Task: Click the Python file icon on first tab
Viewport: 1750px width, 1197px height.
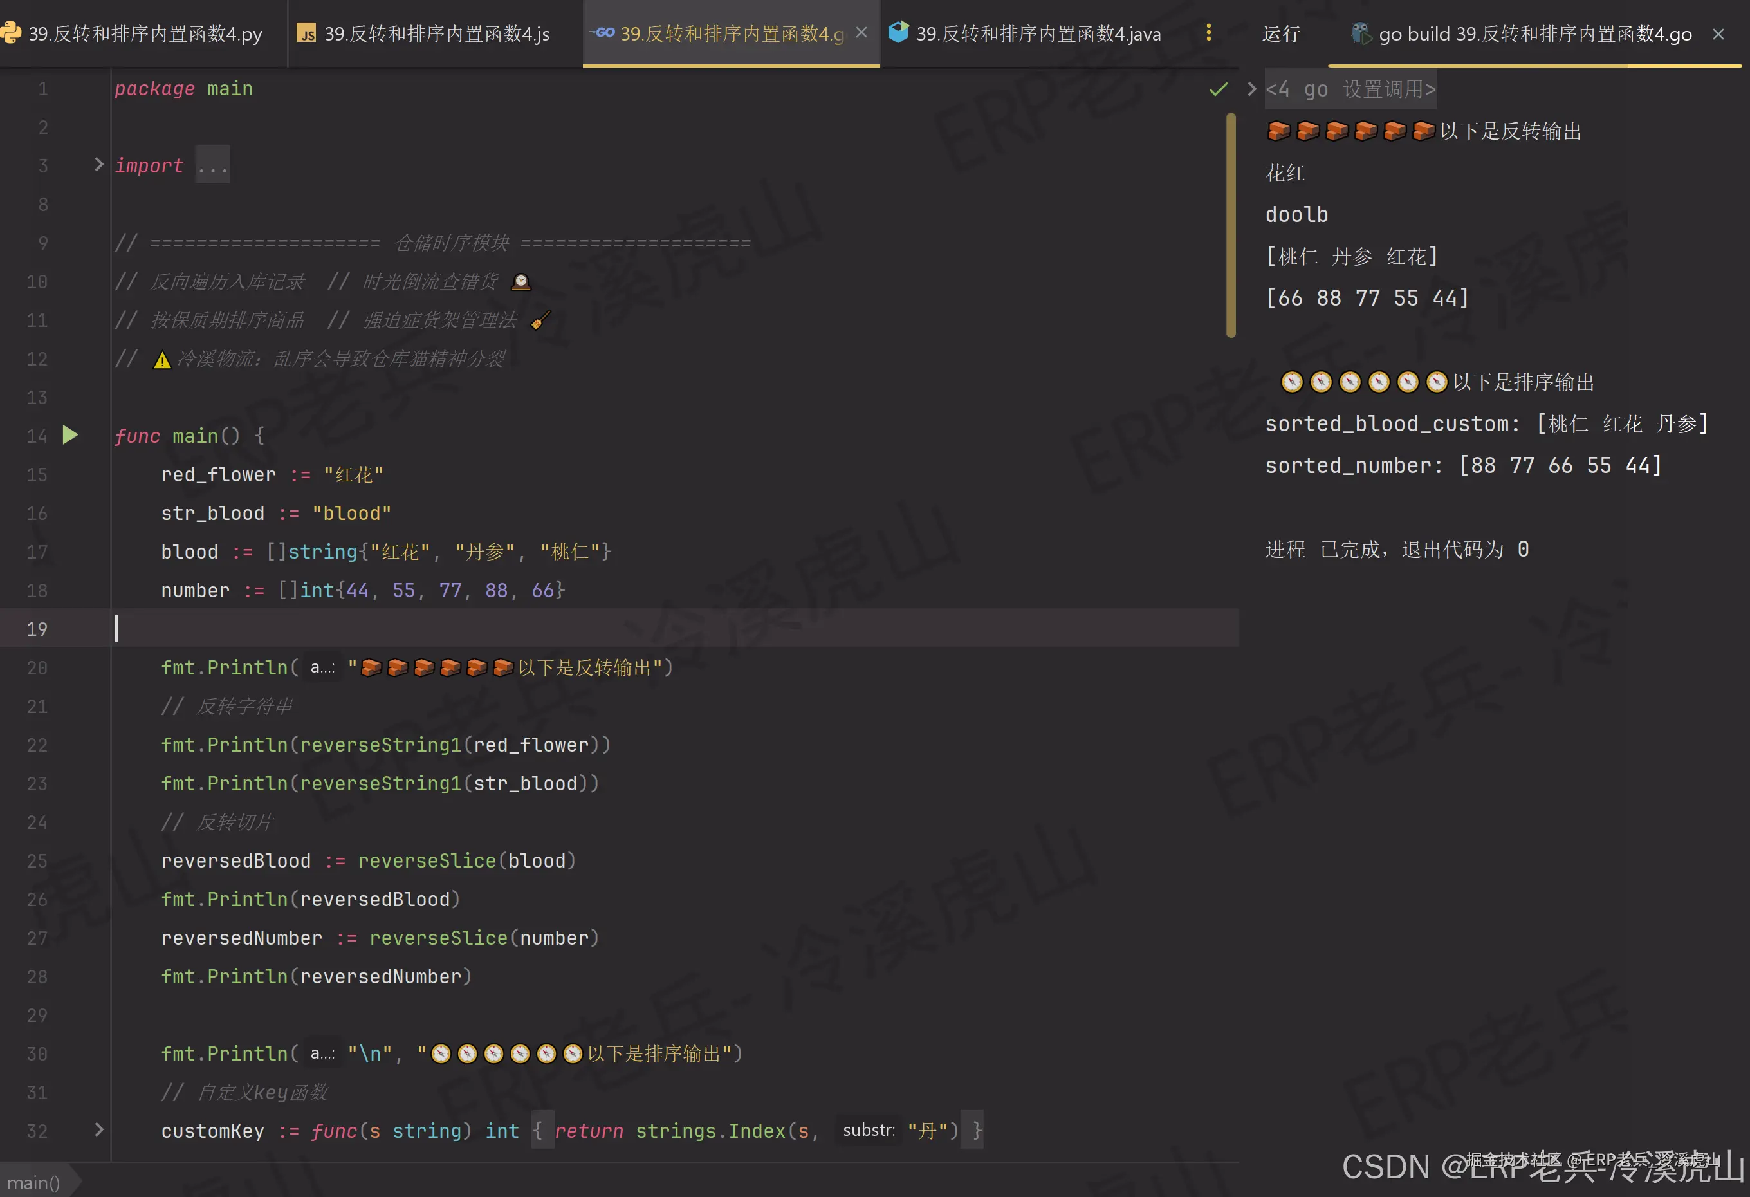Action: tap(10, 33)
